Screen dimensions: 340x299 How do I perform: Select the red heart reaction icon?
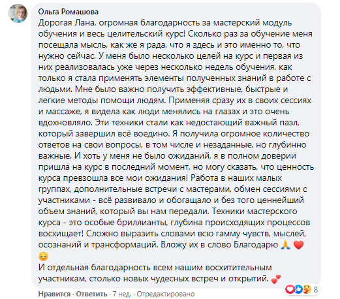click(290, 289)
